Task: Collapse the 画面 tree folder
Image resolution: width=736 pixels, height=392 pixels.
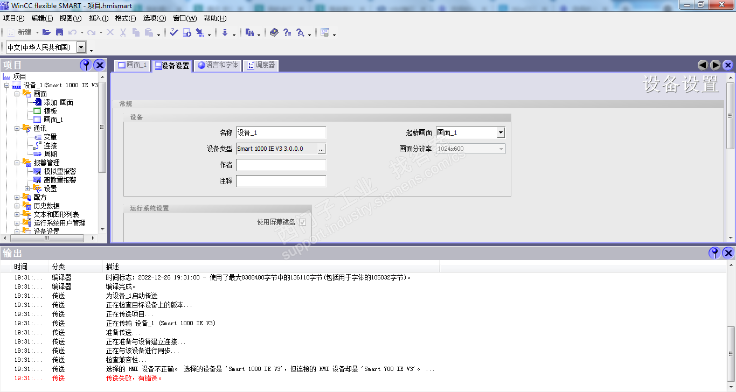Action: click(17, 94)
